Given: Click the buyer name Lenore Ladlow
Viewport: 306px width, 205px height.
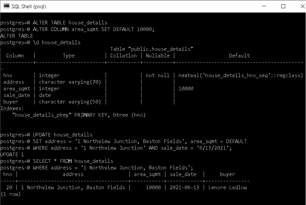Looking at the screenshot, I should pos(227,188).
